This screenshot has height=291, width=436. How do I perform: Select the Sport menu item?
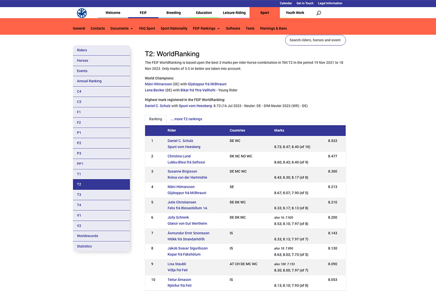pos(265,13)
